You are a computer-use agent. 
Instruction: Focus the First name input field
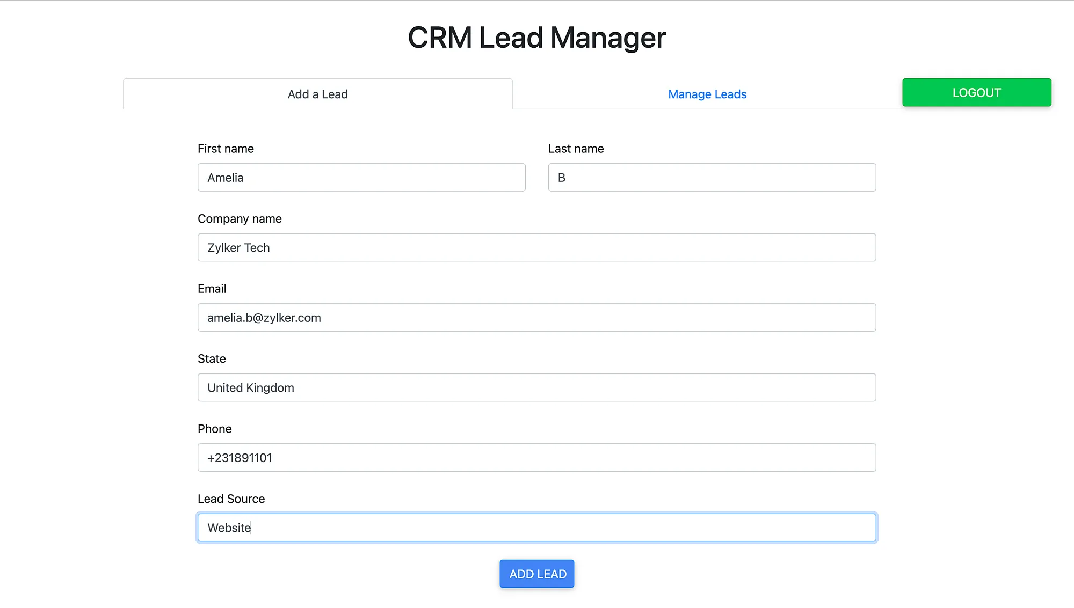pyautogui.click(x=361, y=178)
